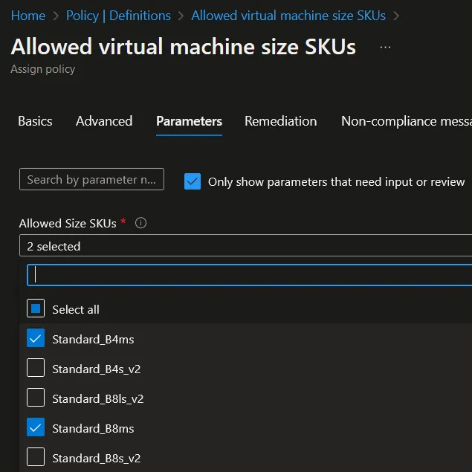Image resolution: width=472 pixels, height=472 pixels.
Task: Switch to the Advanced tab
Action: 104,121
